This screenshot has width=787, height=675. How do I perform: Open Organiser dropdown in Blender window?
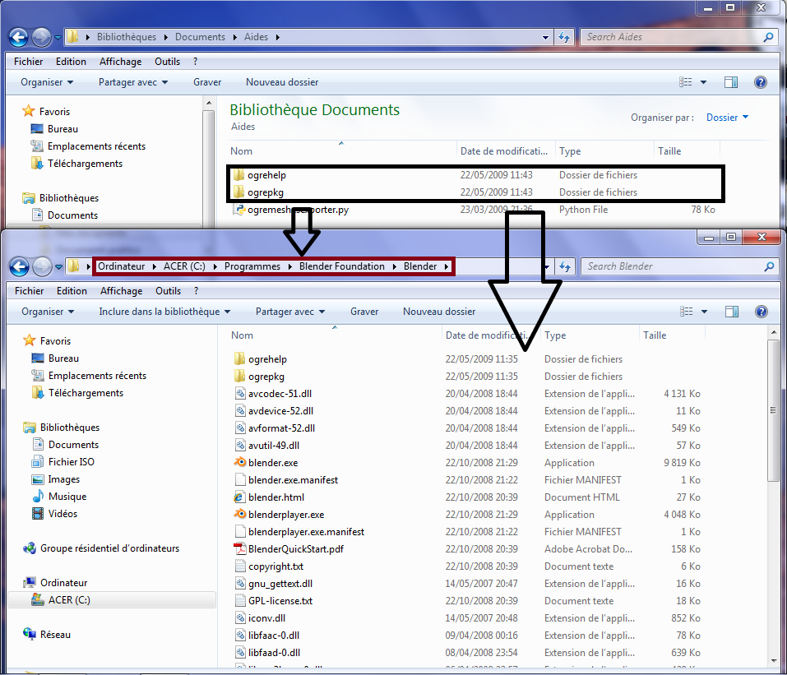tap(48, 312)
